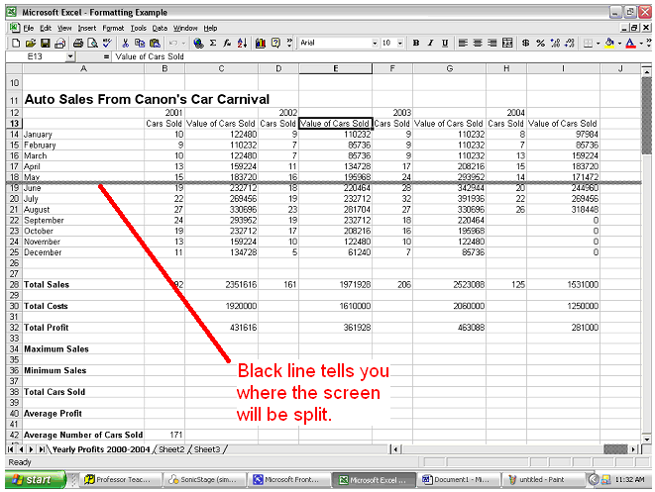The width and height of the screenshot is (655, 492).
Task: Toggle Underline formatting
Action: 444,44
